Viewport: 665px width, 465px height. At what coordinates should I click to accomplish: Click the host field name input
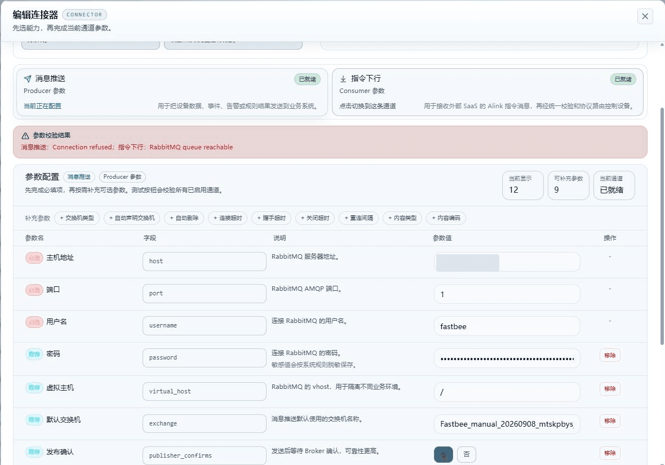click(205, 262)
